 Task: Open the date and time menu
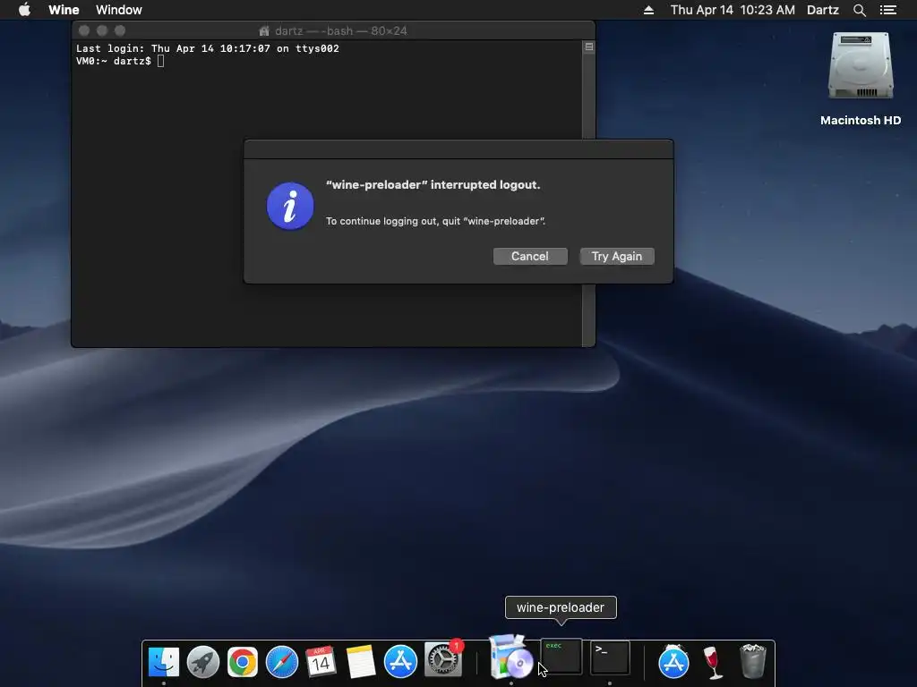point(733,10)
